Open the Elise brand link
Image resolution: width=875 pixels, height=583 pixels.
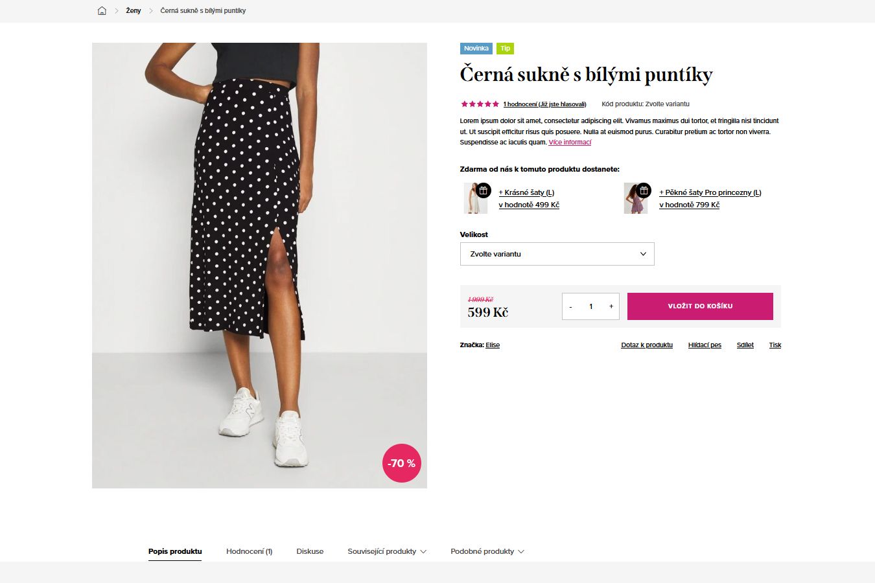point(493,345)
